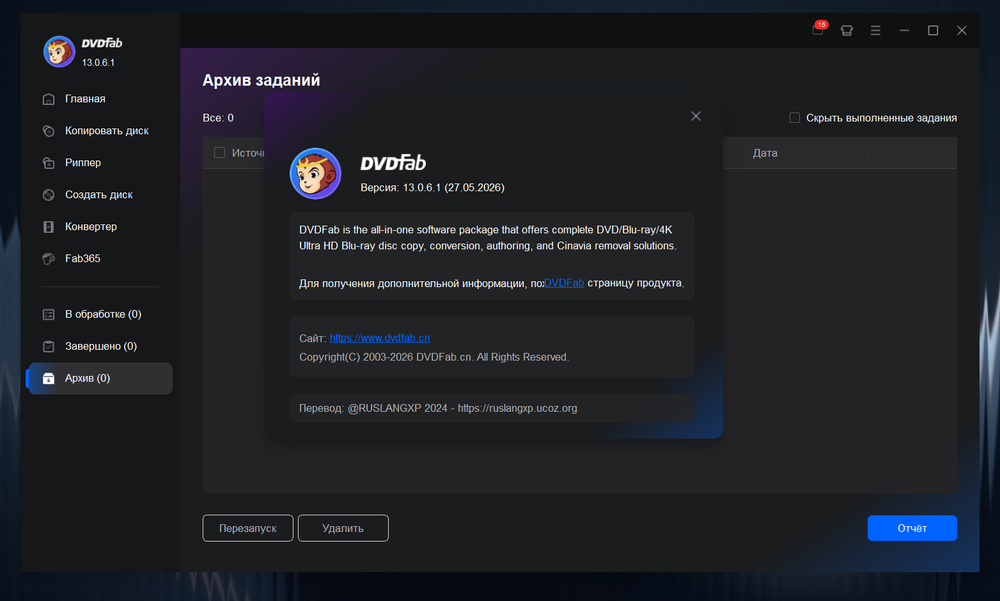Tick the select-all checkbox in table header
The image size is (1000, 601).
pos(219,152)
